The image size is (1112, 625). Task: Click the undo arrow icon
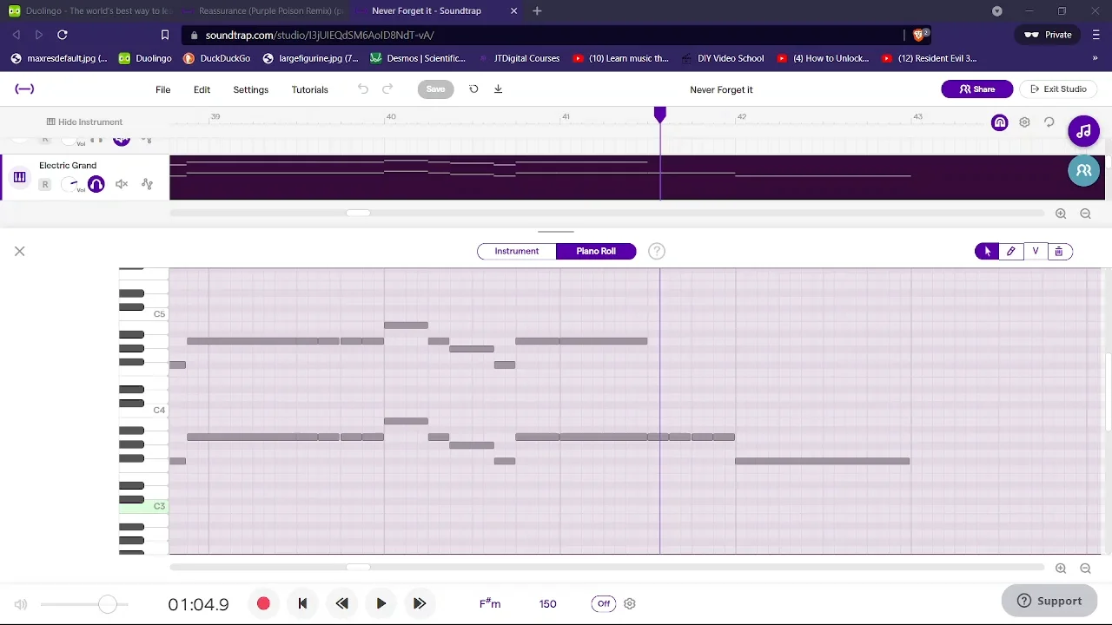click(x=363, y=89)
